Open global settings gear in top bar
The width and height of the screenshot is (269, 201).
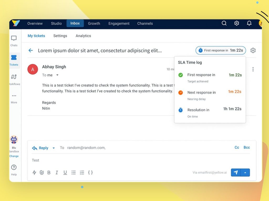coord(237,23)
